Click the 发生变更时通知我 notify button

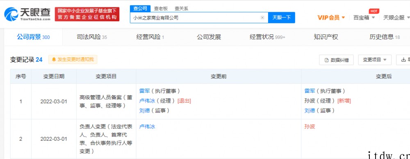point(73,59)
